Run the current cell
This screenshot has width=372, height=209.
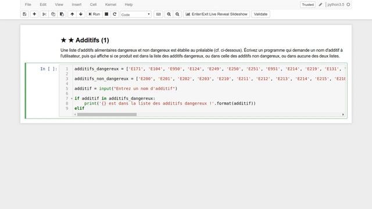coord(94,14)
